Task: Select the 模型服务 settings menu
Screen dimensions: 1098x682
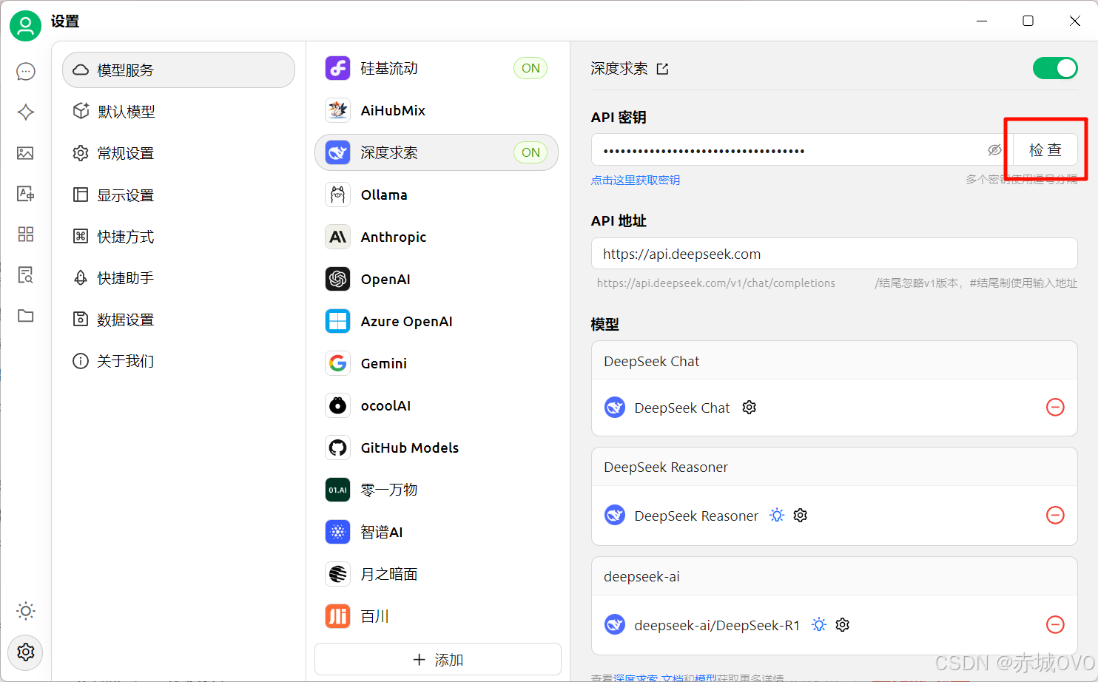Action: click(178, 70)
